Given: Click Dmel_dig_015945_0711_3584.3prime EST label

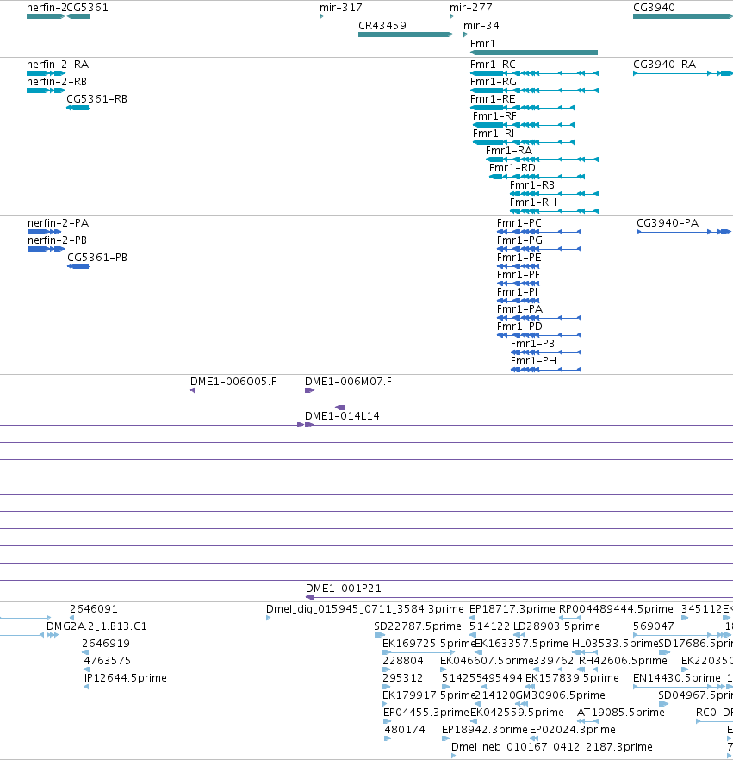Looking at the screenshot, I should [365, 608].
